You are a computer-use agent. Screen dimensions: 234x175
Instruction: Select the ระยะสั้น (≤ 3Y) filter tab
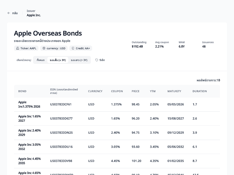point(58,60)
